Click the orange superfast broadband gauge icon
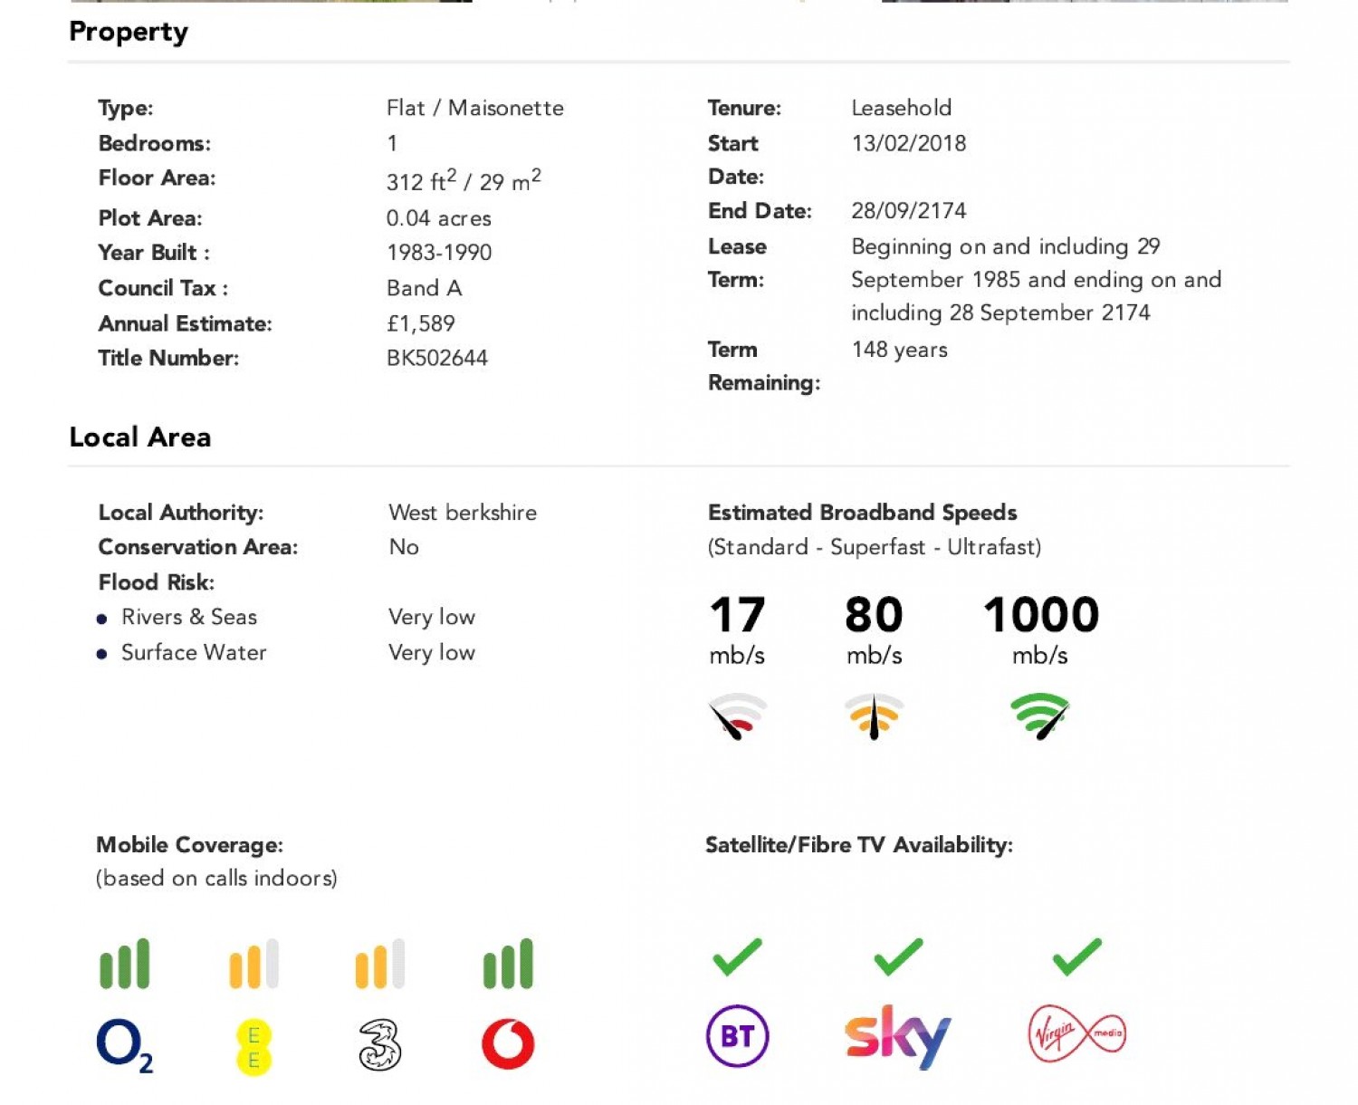Screen dimensions: 1358x1105 pyautogui.click(x=874, y=716)
